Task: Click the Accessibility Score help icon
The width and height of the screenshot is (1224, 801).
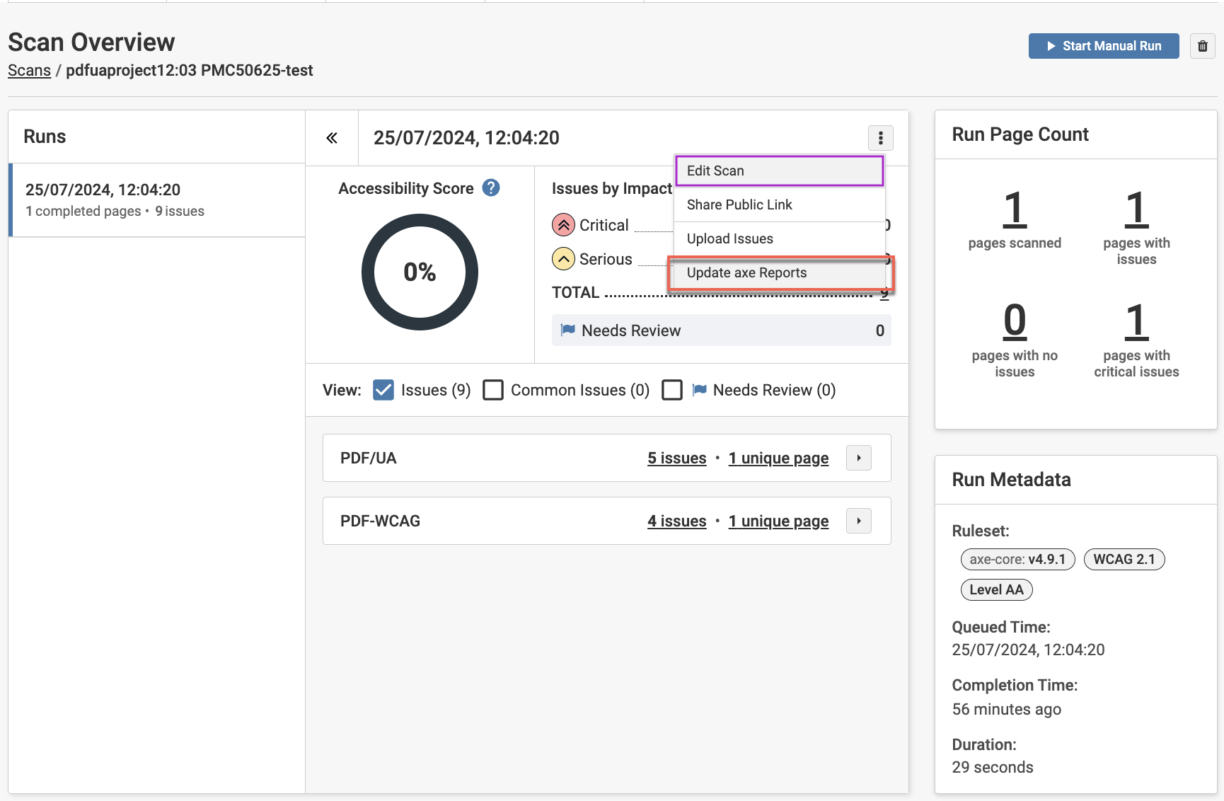Action: (490, 188)
